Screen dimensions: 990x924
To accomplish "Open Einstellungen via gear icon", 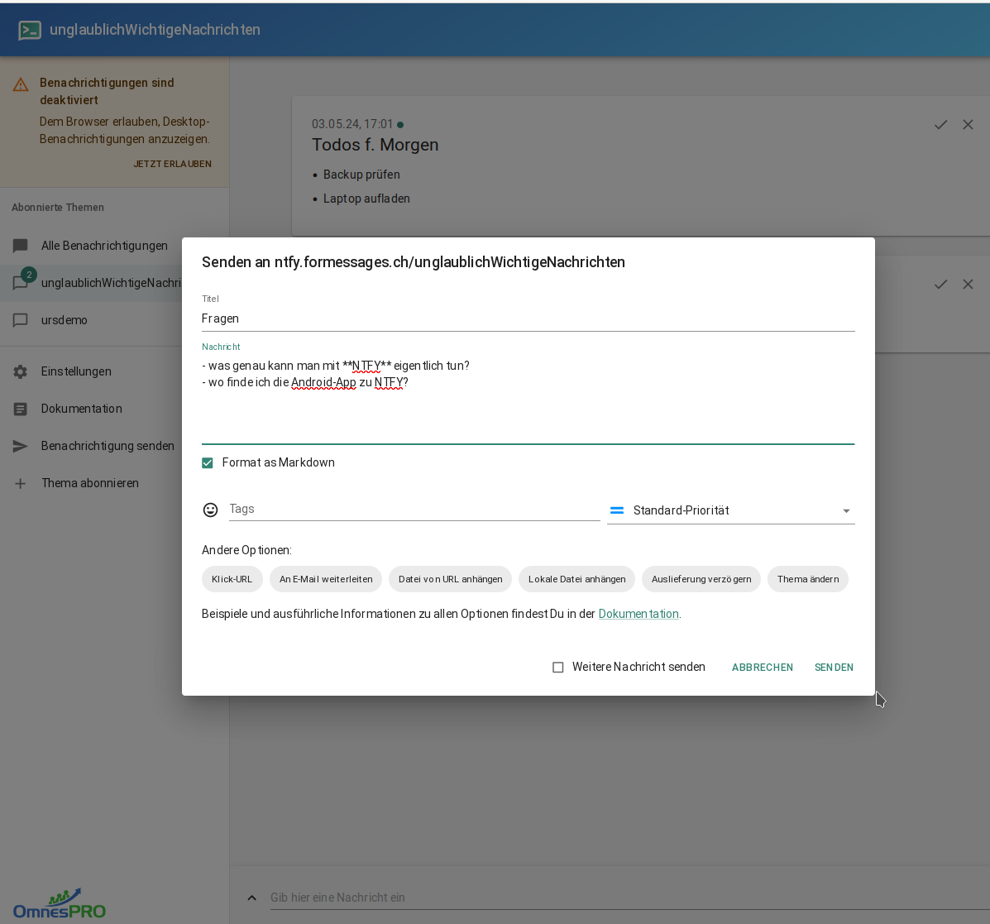I will tap(21, 372).
